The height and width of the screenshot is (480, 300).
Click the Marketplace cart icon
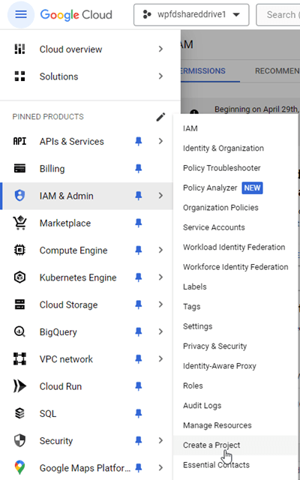(x=20, y=223)
